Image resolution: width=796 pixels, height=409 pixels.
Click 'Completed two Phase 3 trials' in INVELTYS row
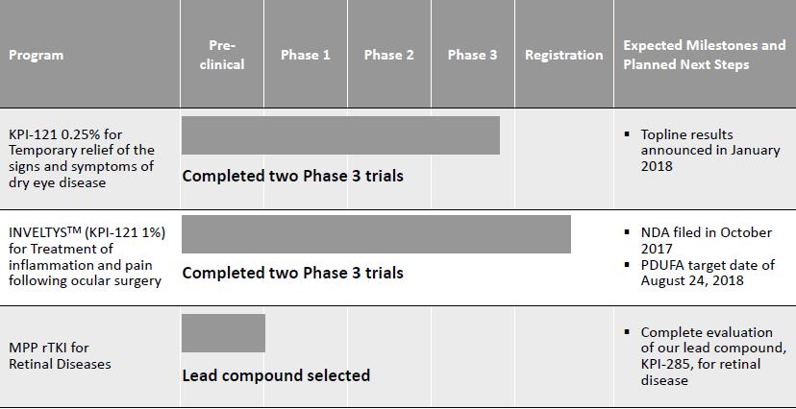pyautogui.click(x=292, y=273)
